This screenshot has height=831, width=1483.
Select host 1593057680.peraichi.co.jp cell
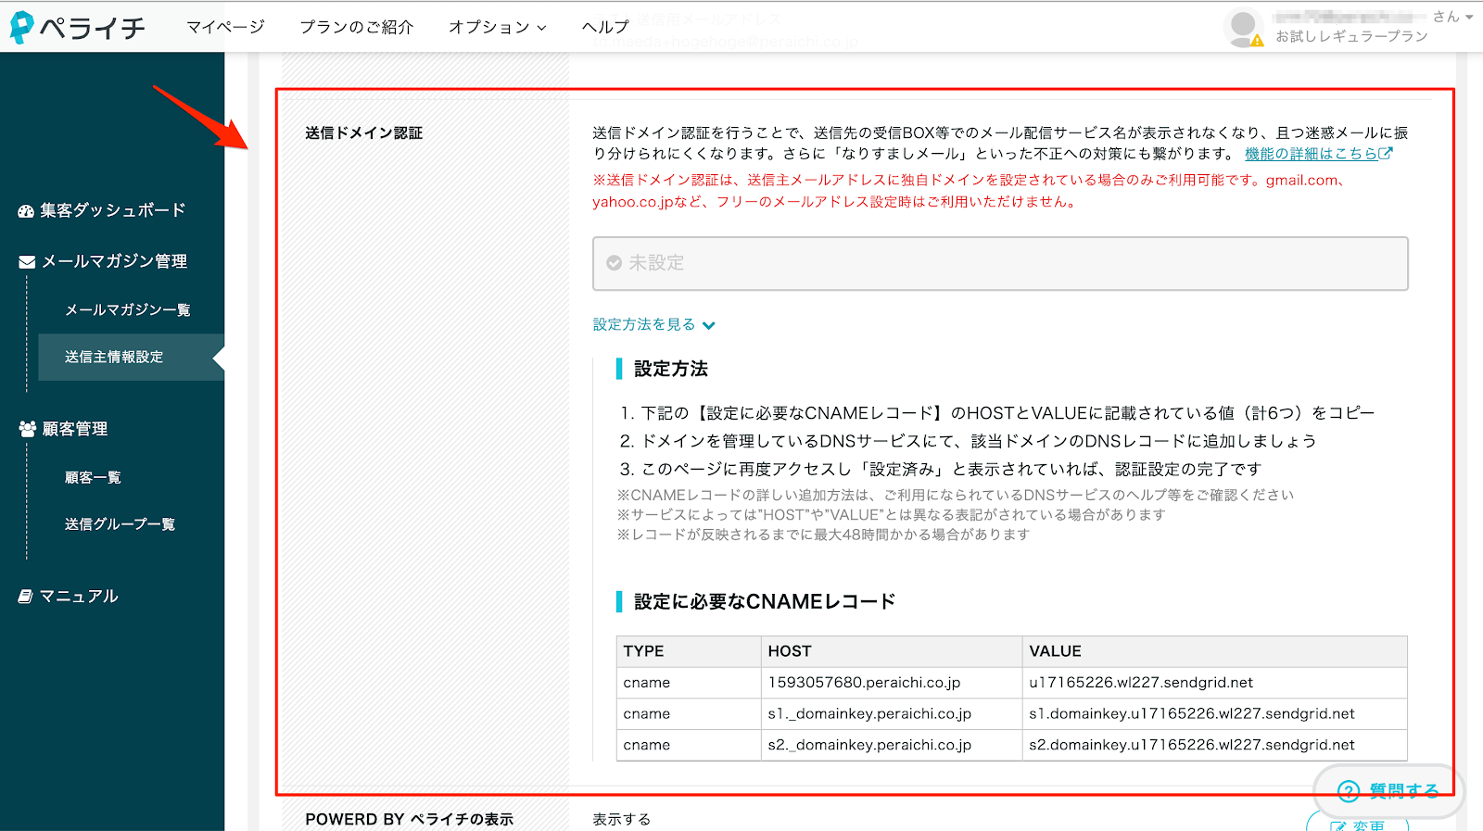[x=892, y=683]
